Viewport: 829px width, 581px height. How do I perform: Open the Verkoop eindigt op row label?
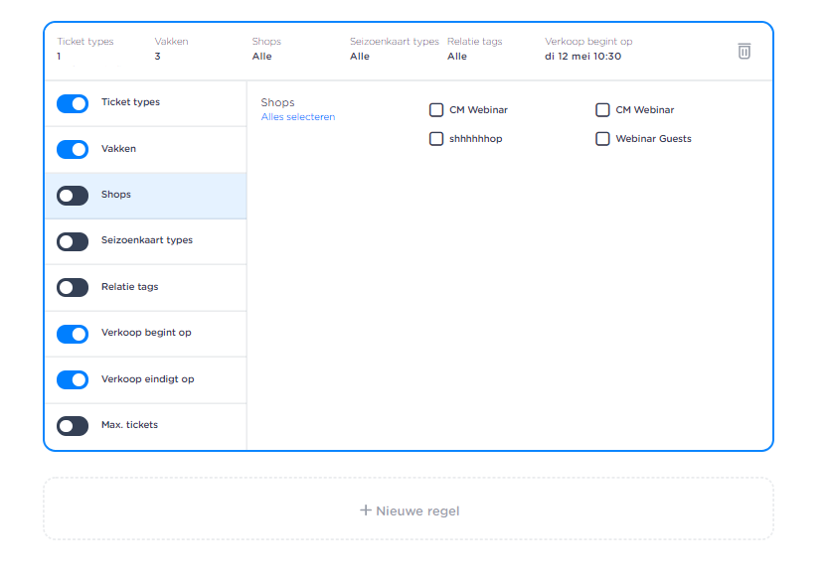click(x=147, y=379)
